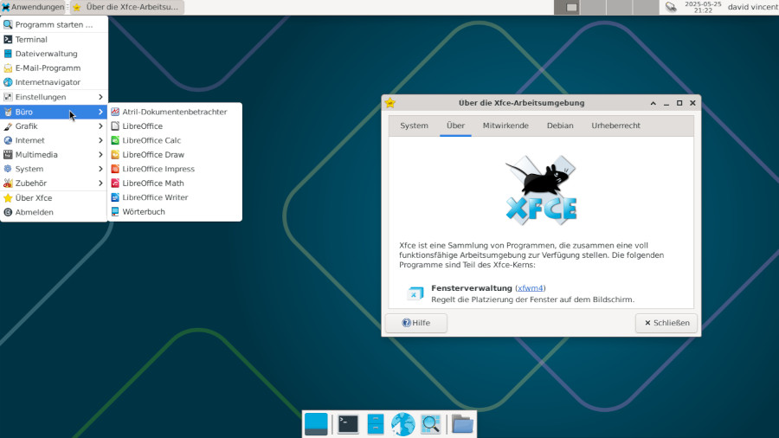Click the LibreOffice Math icon

[115, 184]
